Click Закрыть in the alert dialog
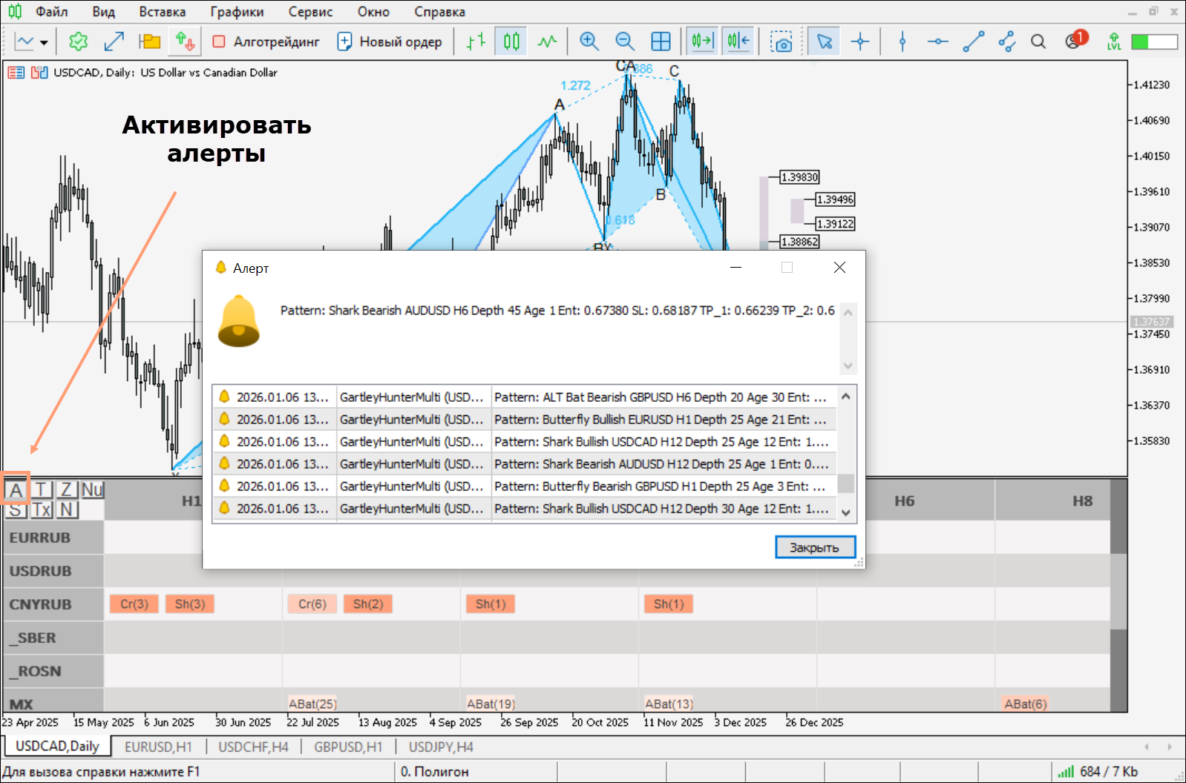This screenshot has width=1186, height=783. [x=815, y=547]
